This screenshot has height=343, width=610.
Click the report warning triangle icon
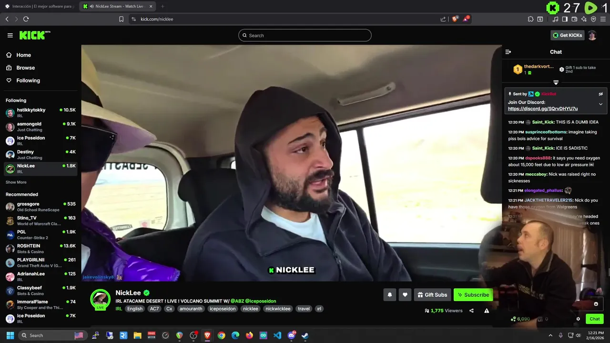(x=487, y=311)
